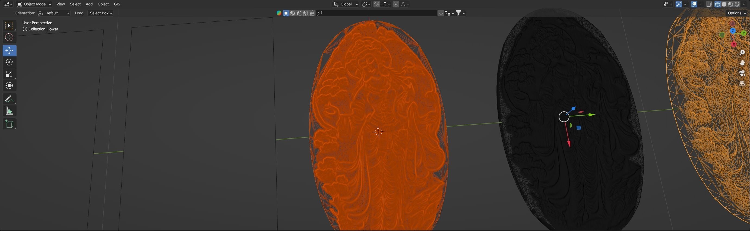Image resolution: width=750 pixels, height=231 pixels.
Task: Click the zoom magnifier viewport icon
Action: (x=742, y=53)
